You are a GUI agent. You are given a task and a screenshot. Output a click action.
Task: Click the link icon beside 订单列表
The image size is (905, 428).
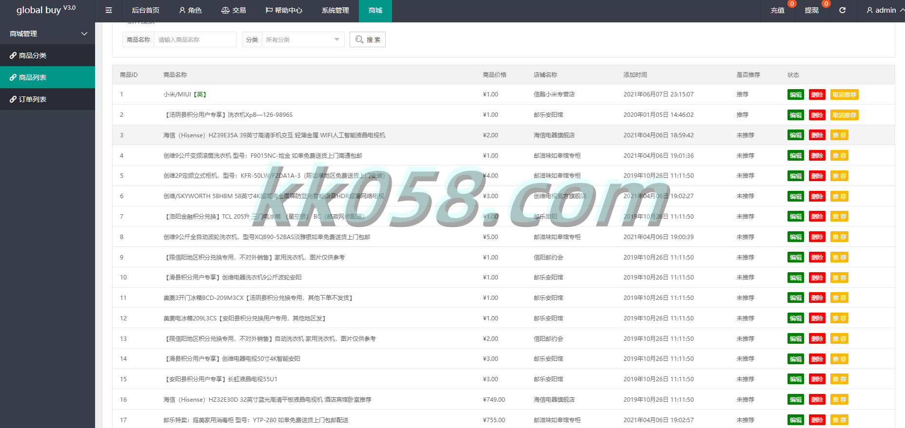click(x=13, y=99)
